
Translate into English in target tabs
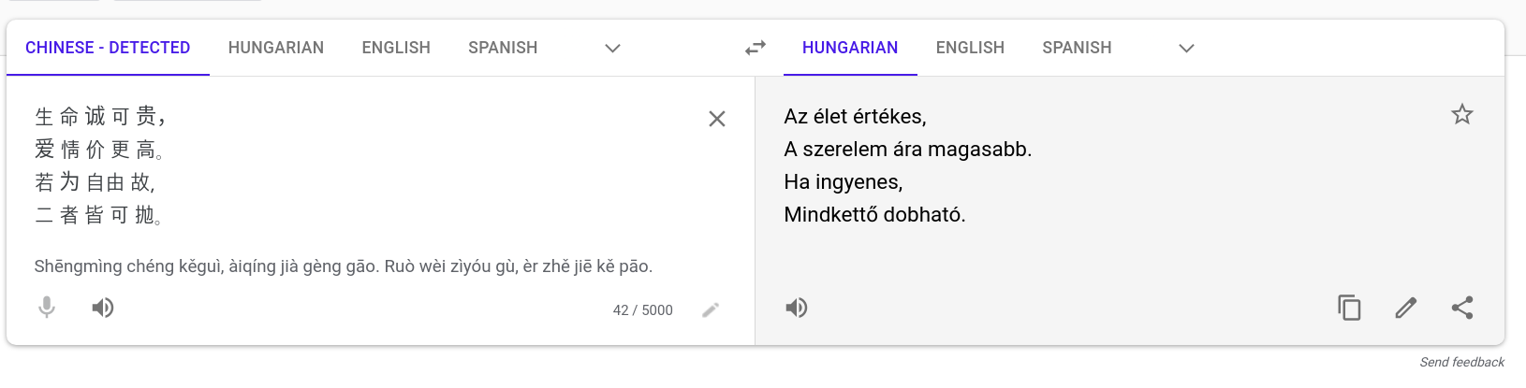click(x=970, y=48)
